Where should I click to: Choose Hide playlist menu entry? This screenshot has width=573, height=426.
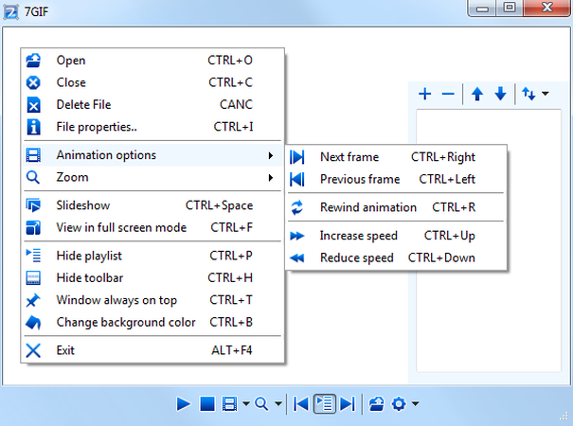click(152, 256)
